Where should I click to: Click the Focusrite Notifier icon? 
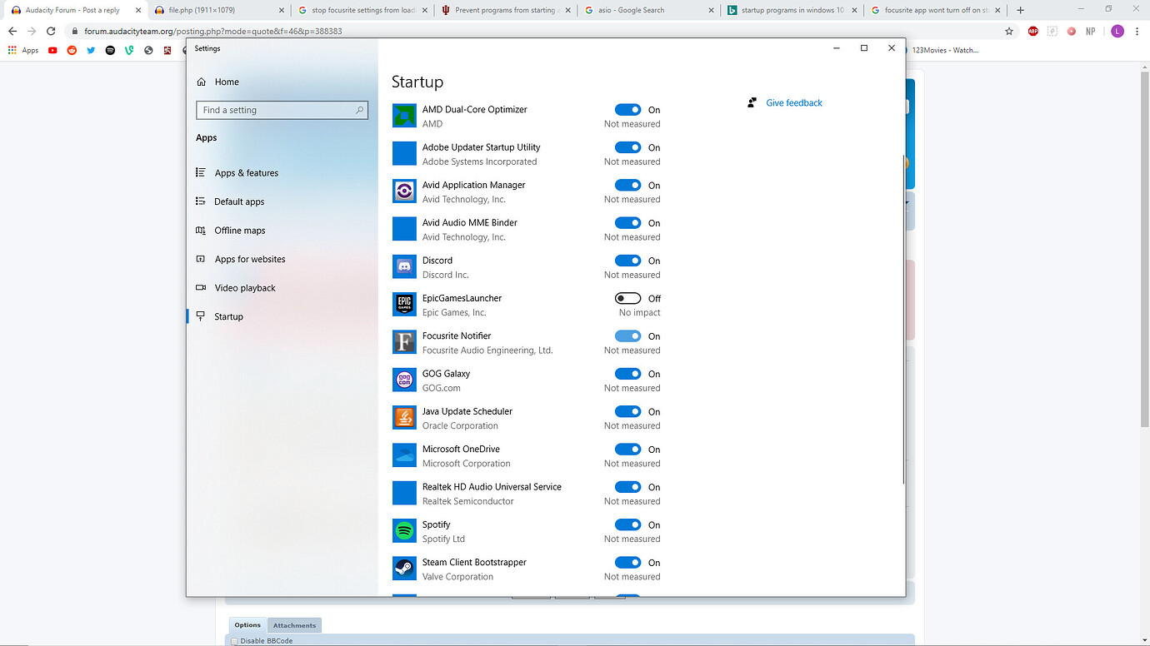404,342
